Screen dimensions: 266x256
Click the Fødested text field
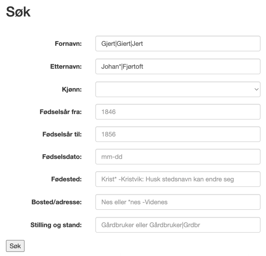[x=178, y=179]
